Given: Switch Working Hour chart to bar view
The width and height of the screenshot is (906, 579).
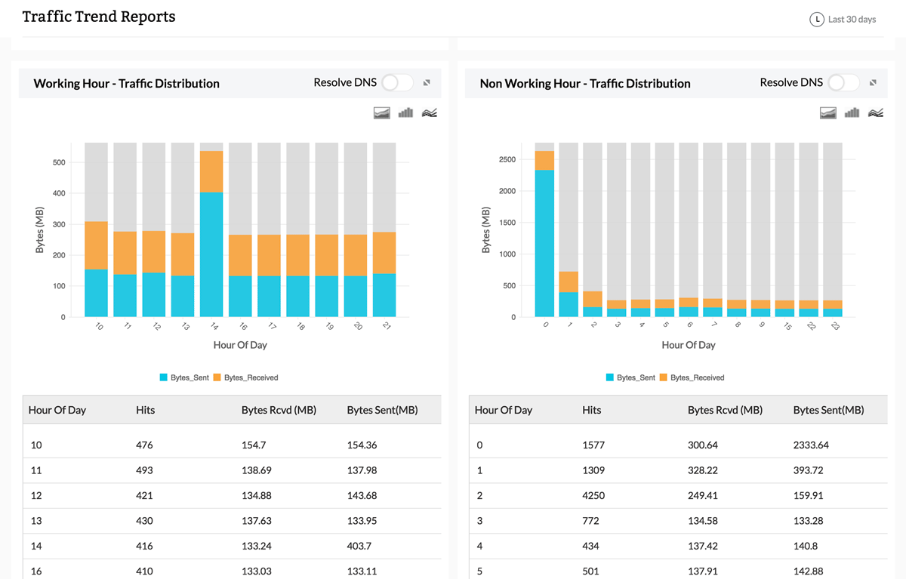Looking at the screenshot, I should pyautogui.click(x=406, y=113).
